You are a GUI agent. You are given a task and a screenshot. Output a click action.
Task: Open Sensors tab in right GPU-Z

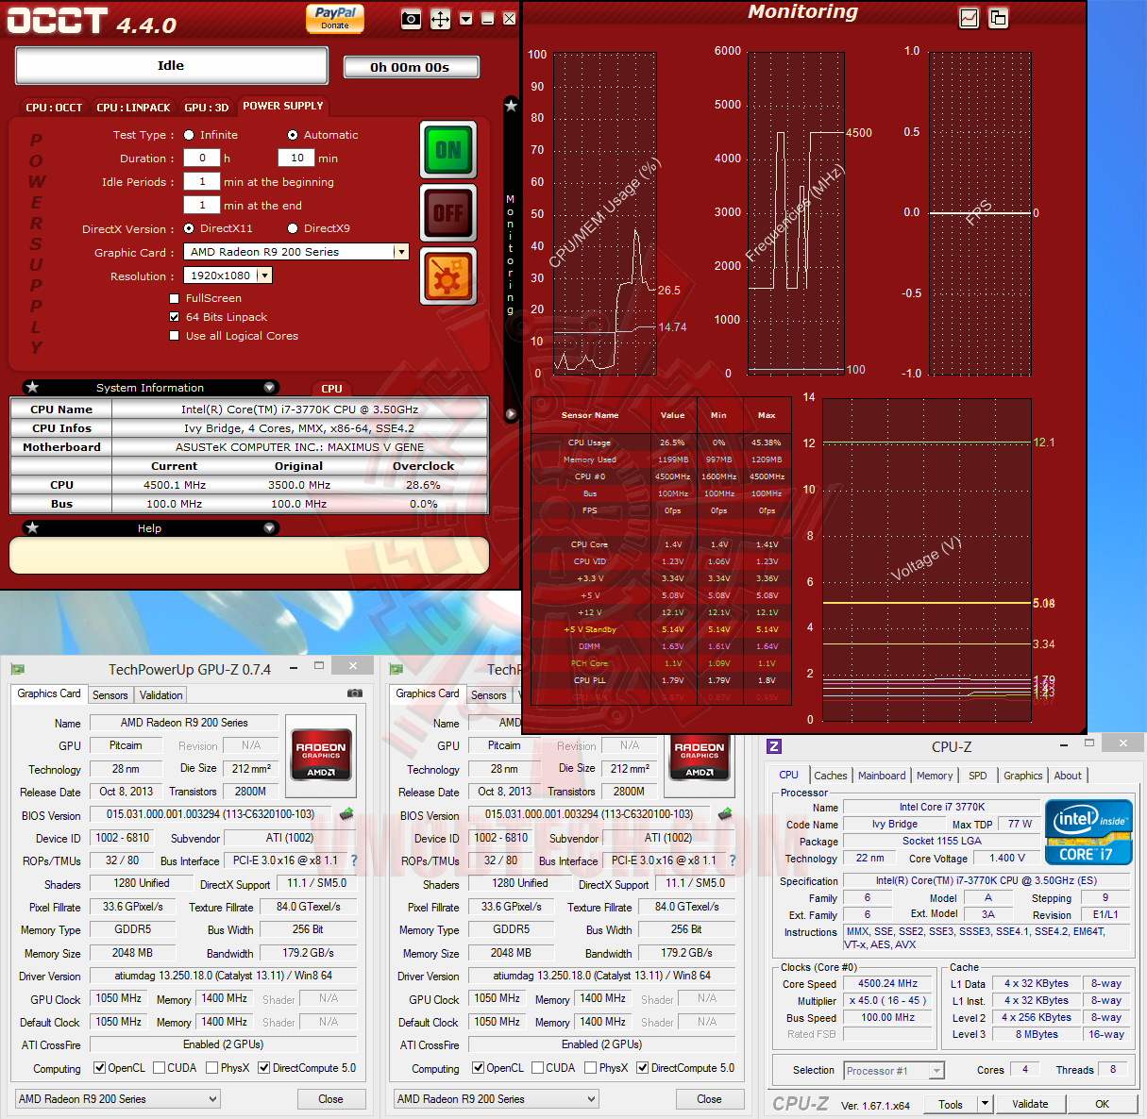[489, 695]
